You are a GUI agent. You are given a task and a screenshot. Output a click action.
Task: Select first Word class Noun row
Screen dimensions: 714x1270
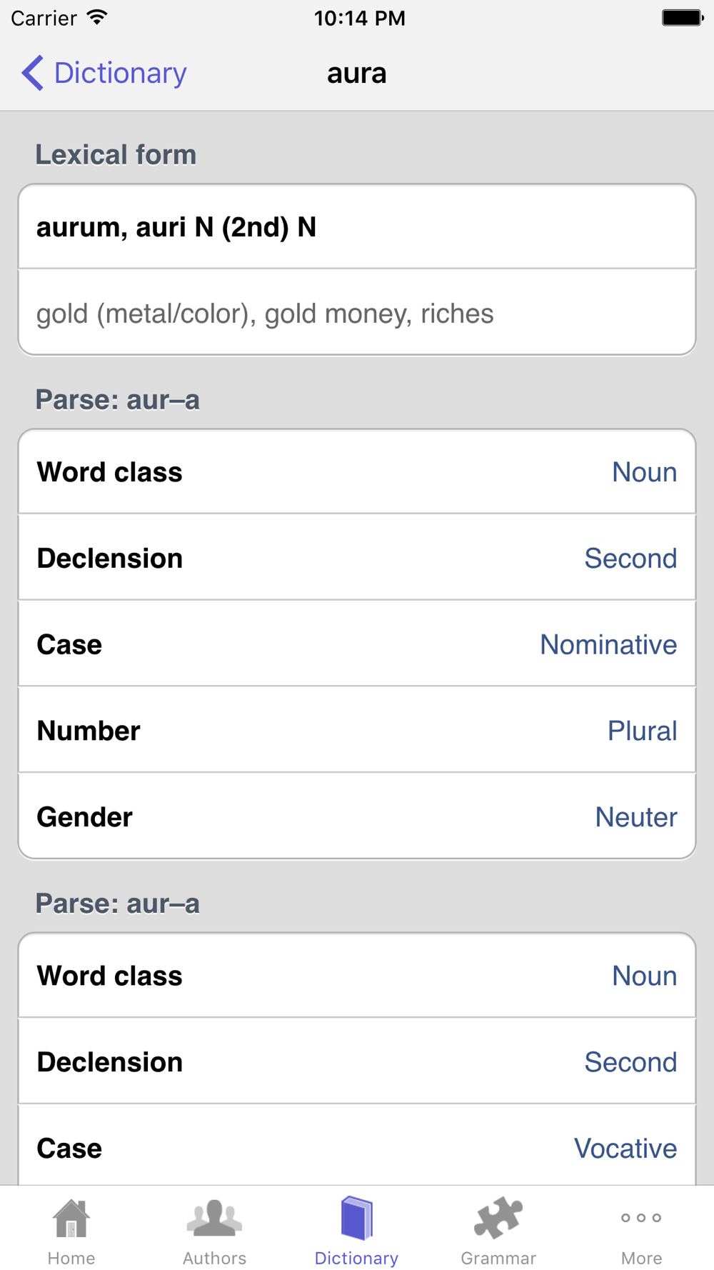[357, 472]
